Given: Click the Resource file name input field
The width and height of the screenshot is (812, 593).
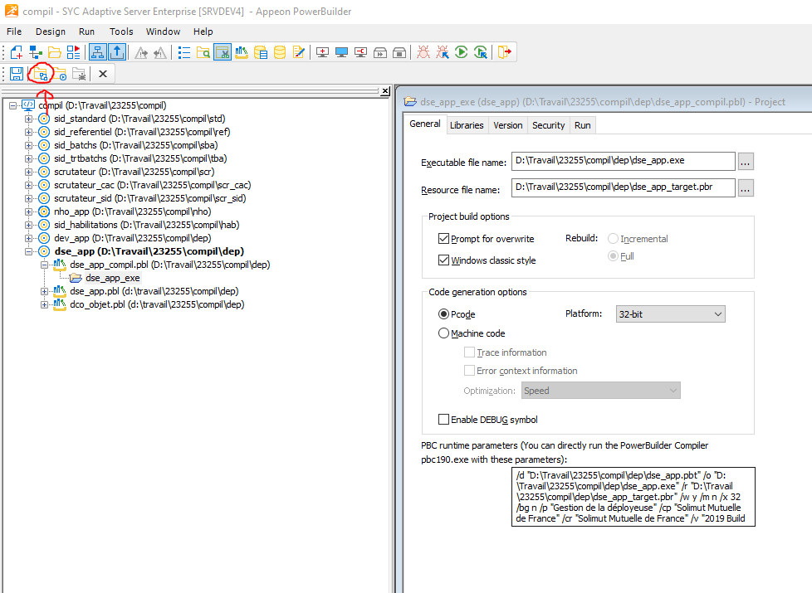Looking at the screenshot, I should (x=623, y=188).
